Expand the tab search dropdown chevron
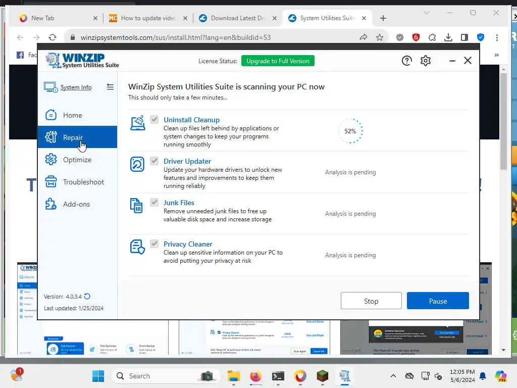Viewport: 517px width, 388px height. (426, 13)
